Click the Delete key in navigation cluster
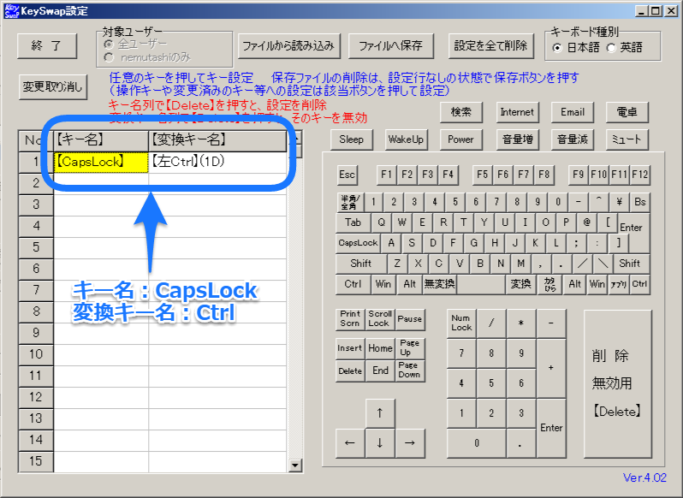Image resolution: width=683 pixels, height=498 pixels. pyautogui.click(x=350, y=371)
